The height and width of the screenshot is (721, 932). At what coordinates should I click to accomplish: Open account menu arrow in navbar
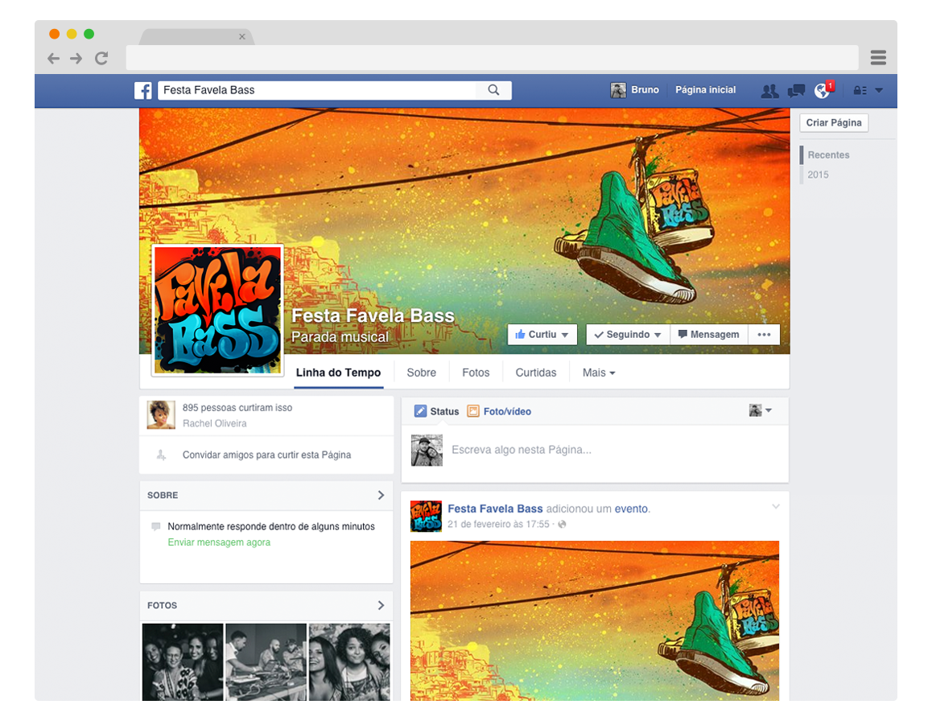point(879,90)
